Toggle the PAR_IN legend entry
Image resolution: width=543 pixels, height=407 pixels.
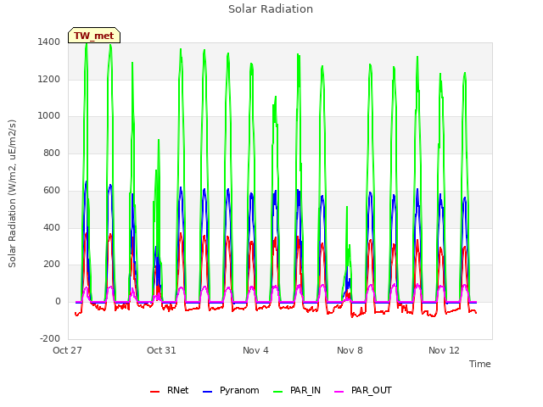coord(297,390)
